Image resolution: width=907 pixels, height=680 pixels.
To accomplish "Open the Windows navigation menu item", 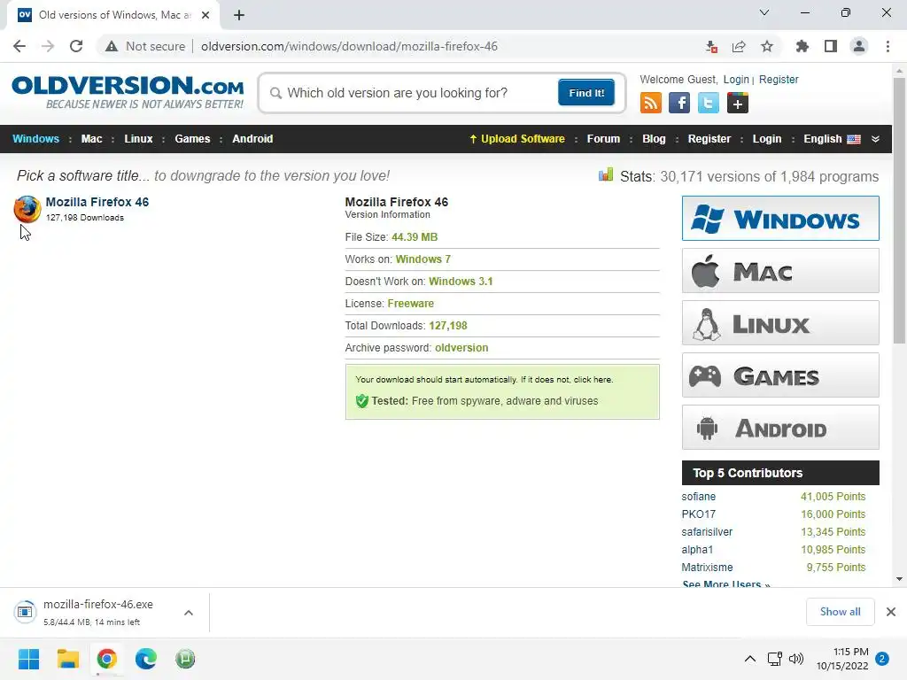I will 35,139.
